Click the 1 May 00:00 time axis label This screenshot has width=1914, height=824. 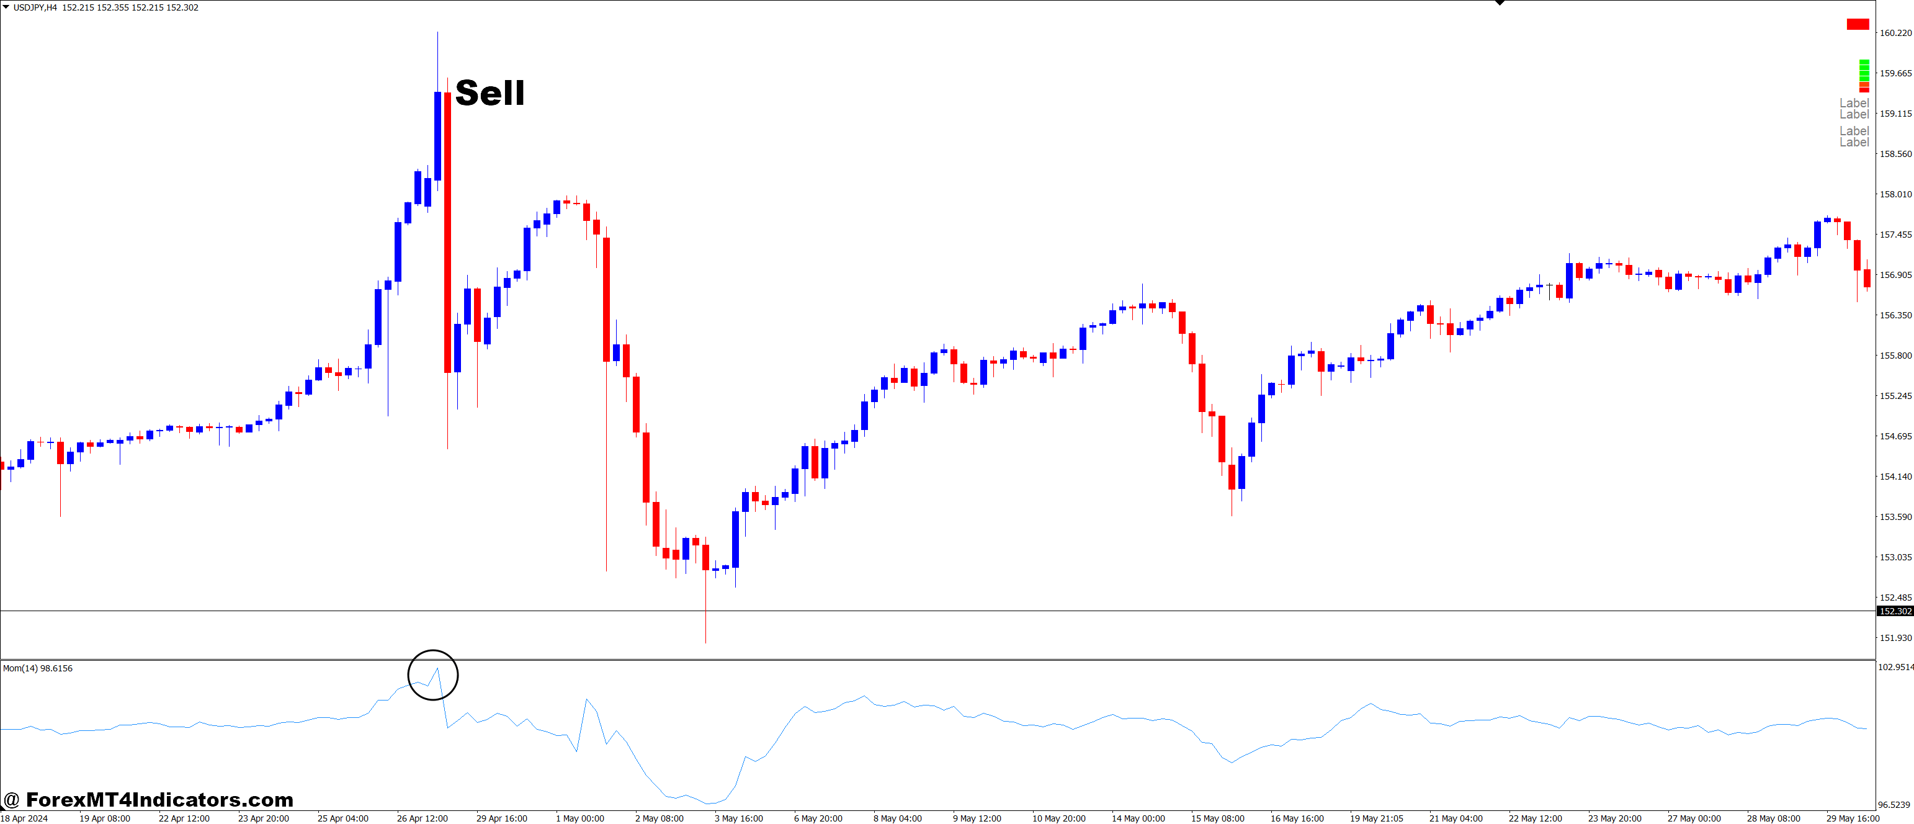[x=579, y=818]
